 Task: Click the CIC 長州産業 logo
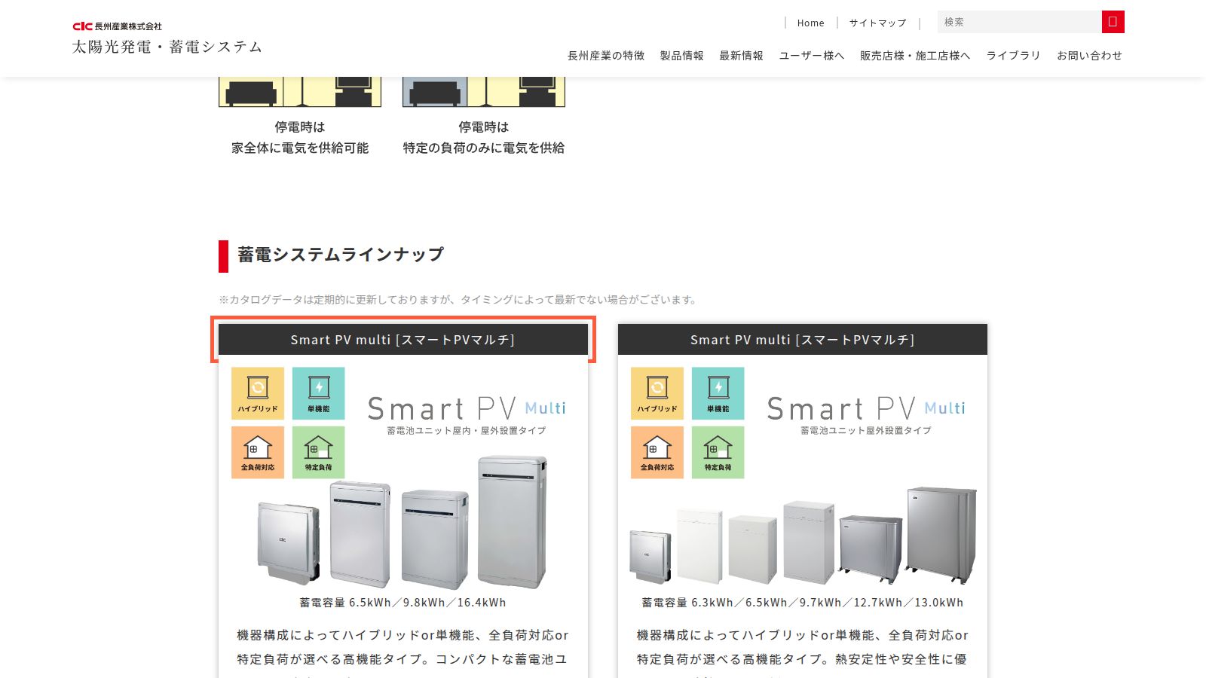(x=117, y=26)
